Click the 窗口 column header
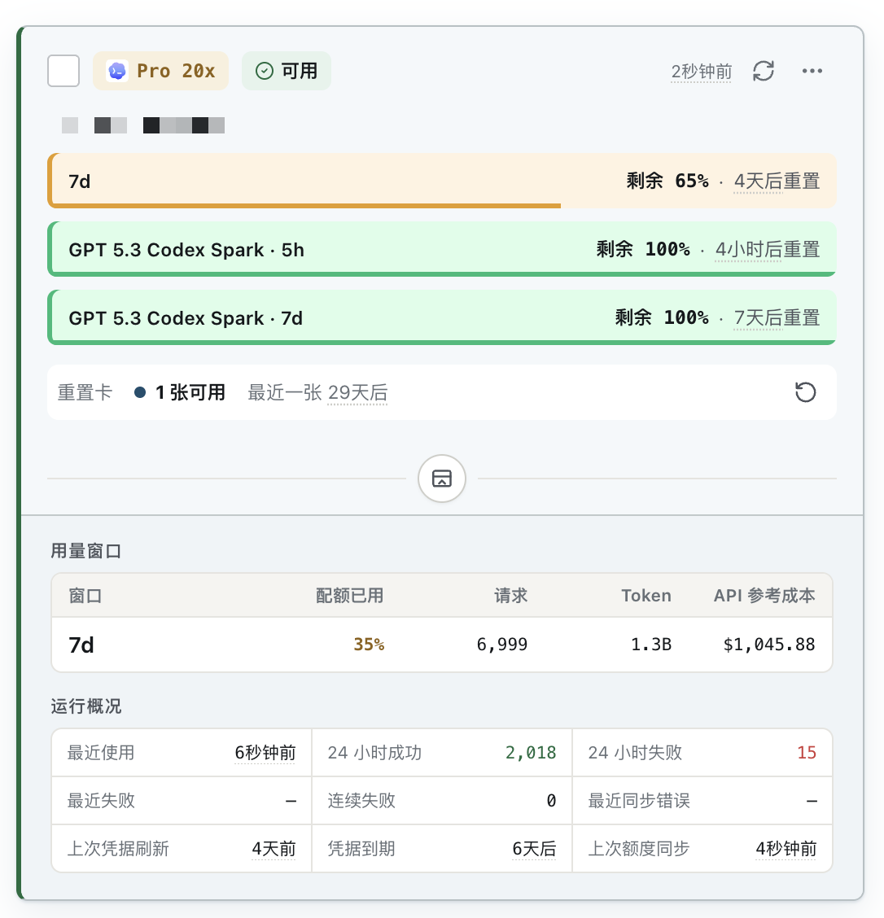 tap(85, 596)
